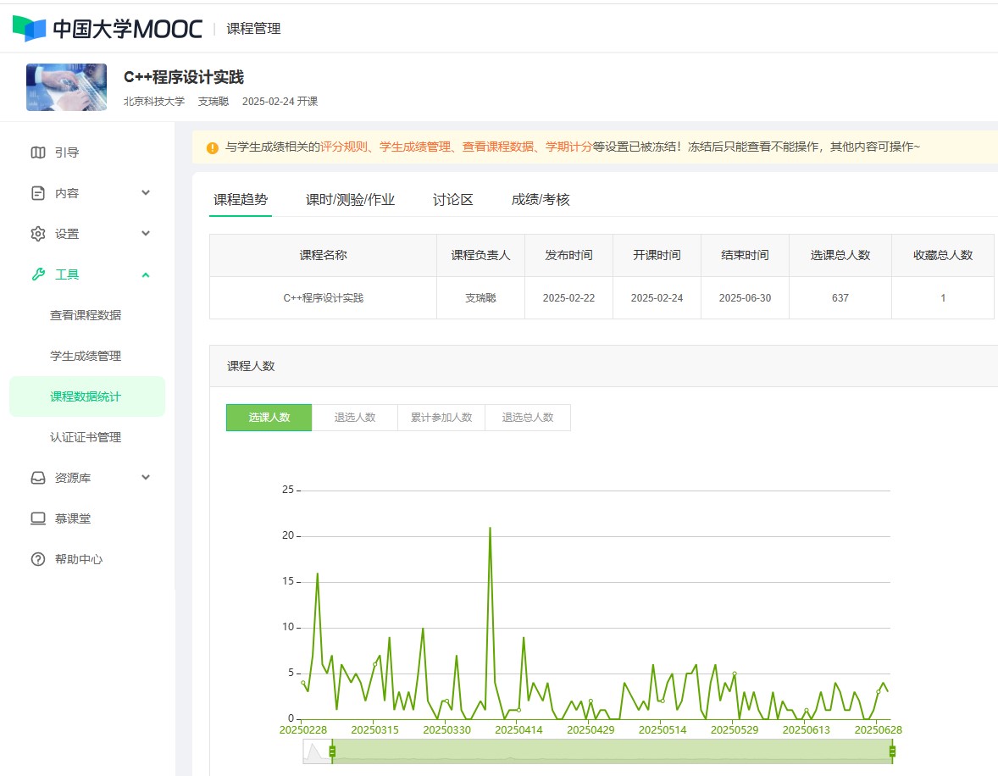Click the 慕课堂 laptop icon
Screen dimensions: 998x776
(38, 518)
